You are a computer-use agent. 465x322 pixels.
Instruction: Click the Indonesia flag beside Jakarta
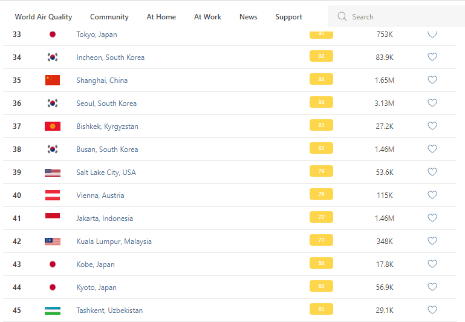pyautogui.click(x=53, y=217)
